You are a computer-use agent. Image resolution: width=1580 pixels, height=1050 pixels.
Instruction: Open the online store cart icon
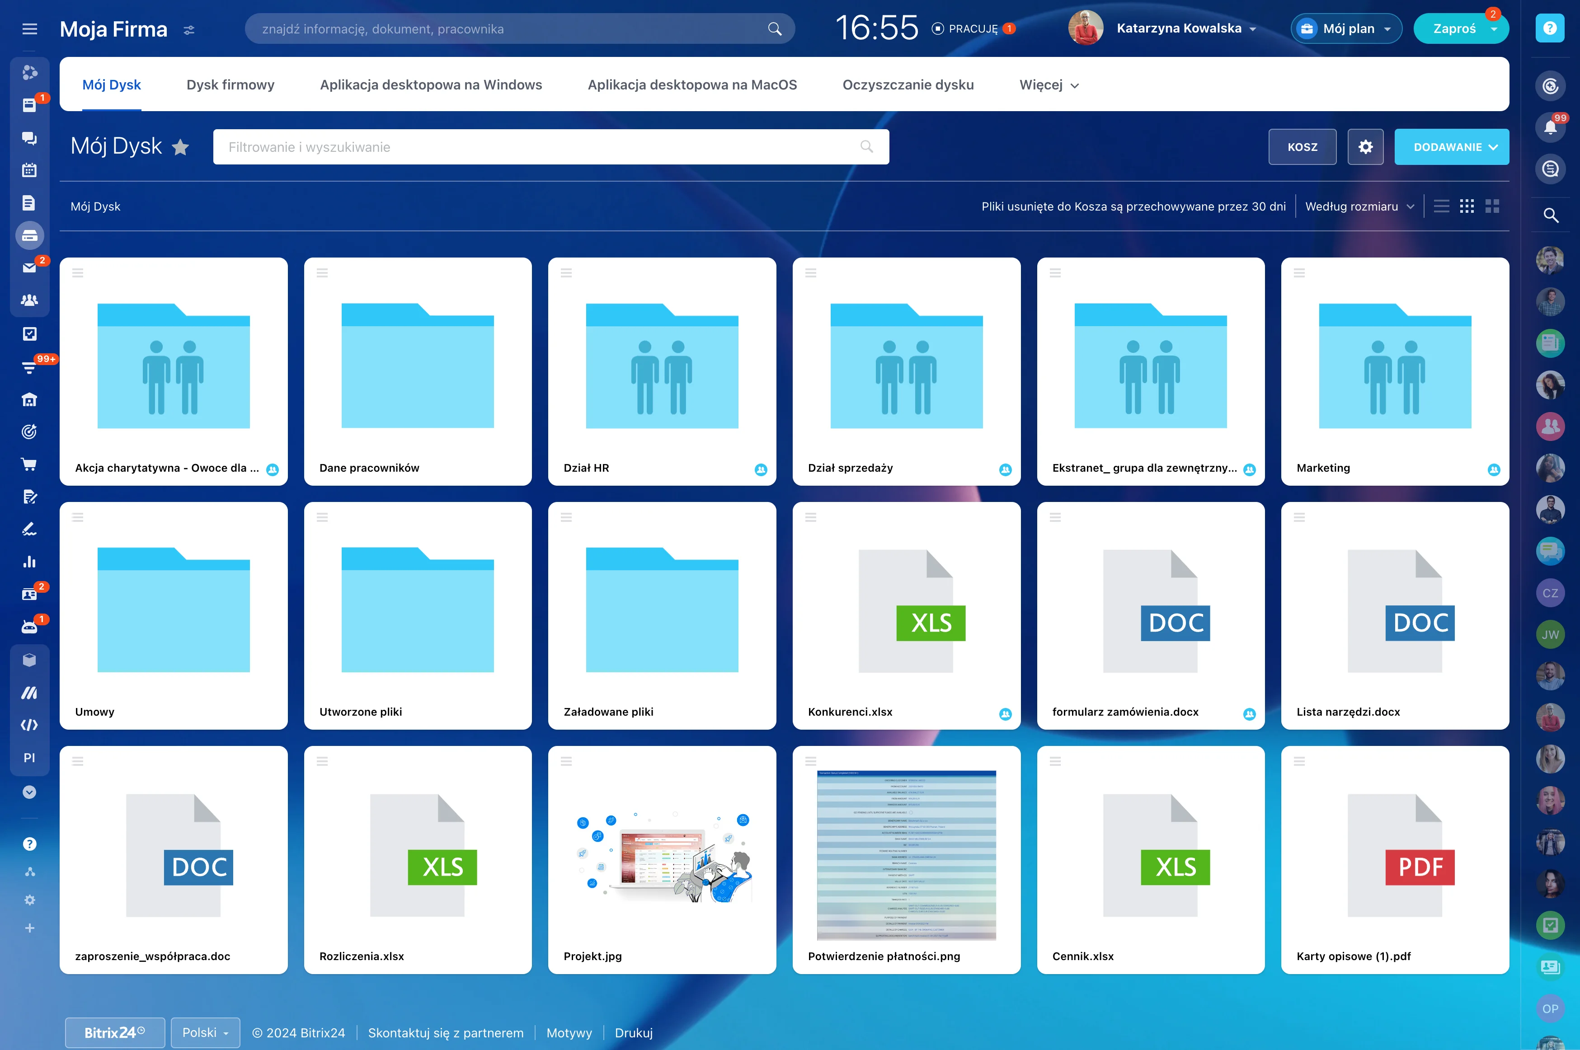coord(29,464)
